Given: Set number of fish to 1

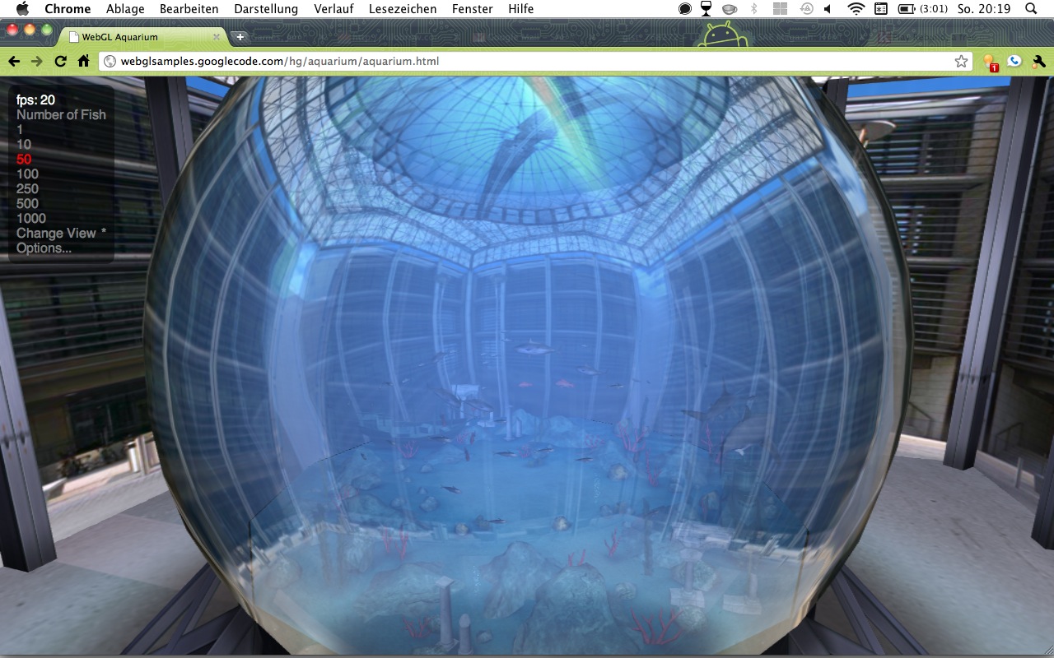Looking at the screenshot, I should coord(20,129).
